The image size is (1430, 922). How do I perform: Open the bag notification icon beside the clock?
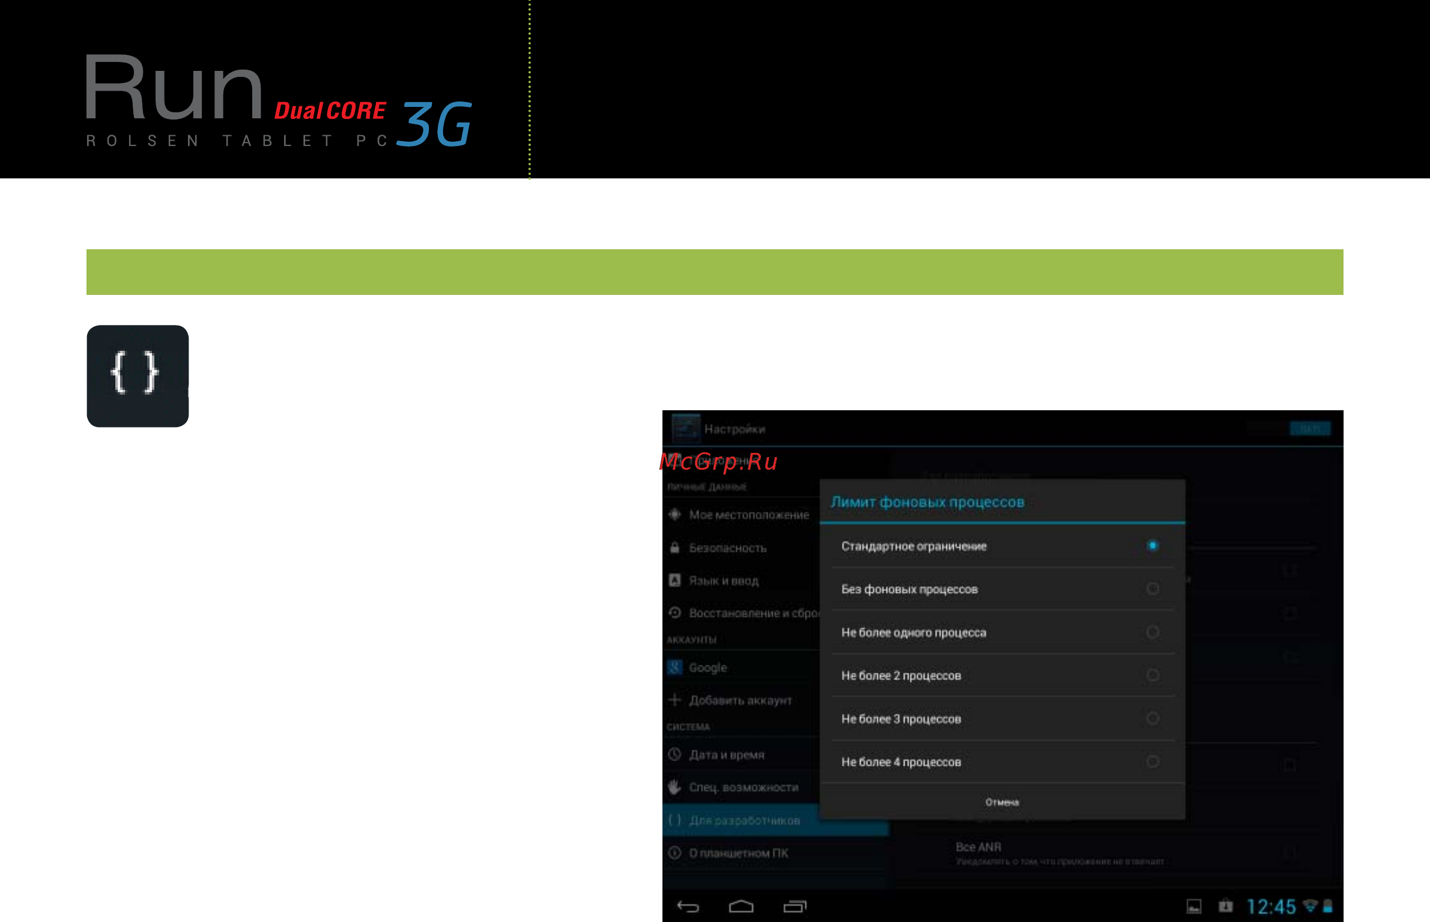tap(1226, 906)
